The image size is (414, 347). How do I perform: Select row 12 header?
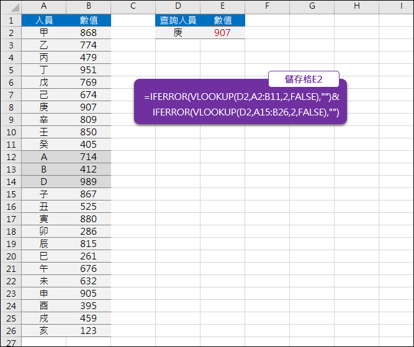click(11, 157)
